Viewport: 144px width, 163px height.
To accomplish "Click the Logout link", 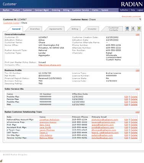I will click(140, 10).
